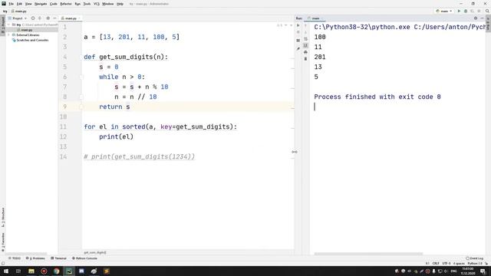The height and width of the screenshot is (276, 491).
Task: Toggle scroll to end in Run console
Action: (305, 45)
